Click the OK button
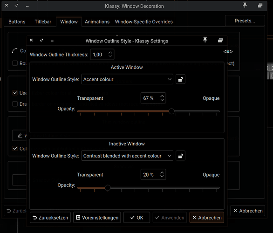The width and height of the screenshot is (273, 233). pos(136,218)
